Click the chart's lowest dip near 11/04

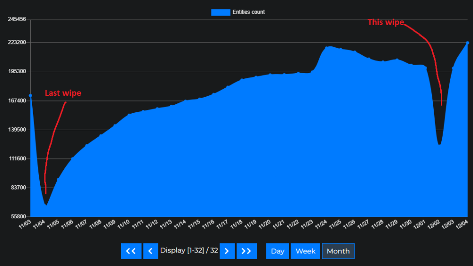coord(46,205)
